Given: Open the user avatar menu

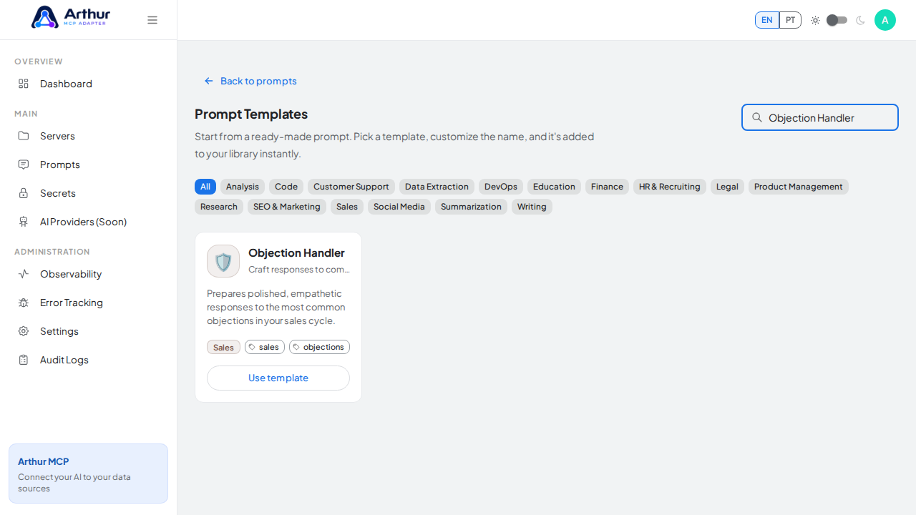Looking at the screenshot, I should pos(885,20).
